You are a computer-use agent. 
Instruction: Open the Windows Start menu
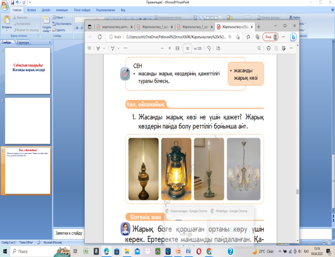point(5,252)
